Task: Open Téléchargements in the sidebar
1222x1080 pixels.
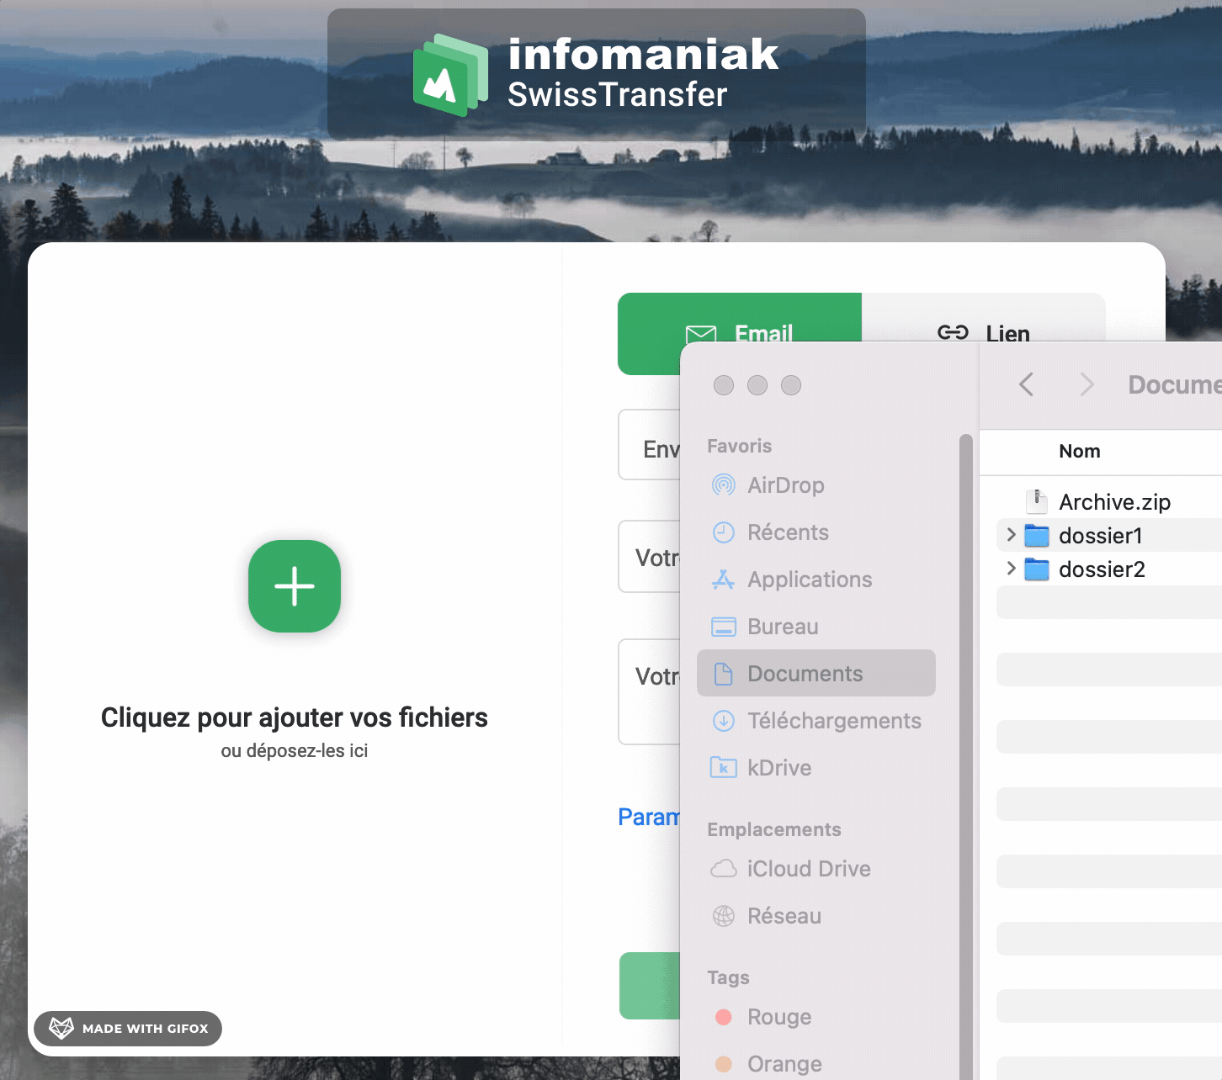Action: click(x=834, y=721)
